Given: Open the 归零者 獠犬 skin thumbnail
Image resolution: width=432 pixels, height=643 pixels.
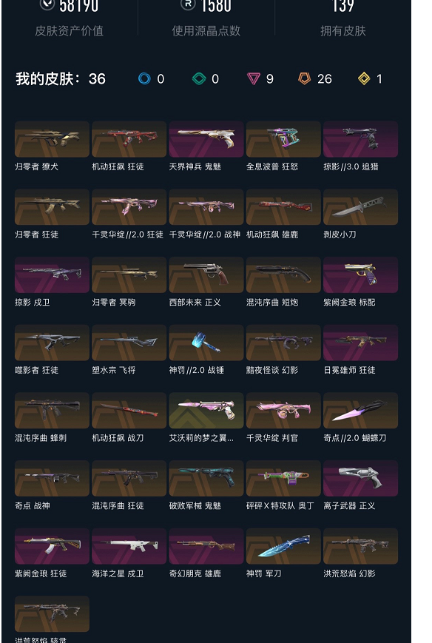Looking at the screenshot, I should tap(52, 139).
